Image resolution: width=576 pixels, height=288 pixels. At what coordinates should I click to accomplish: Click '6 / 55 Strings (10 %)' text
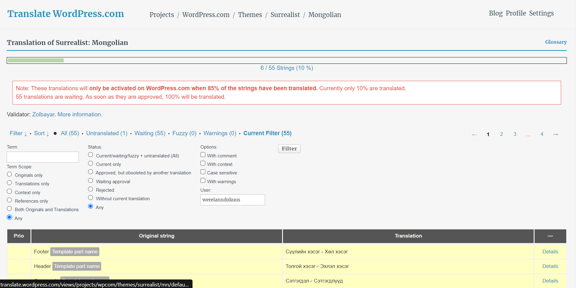click(287, 68)
